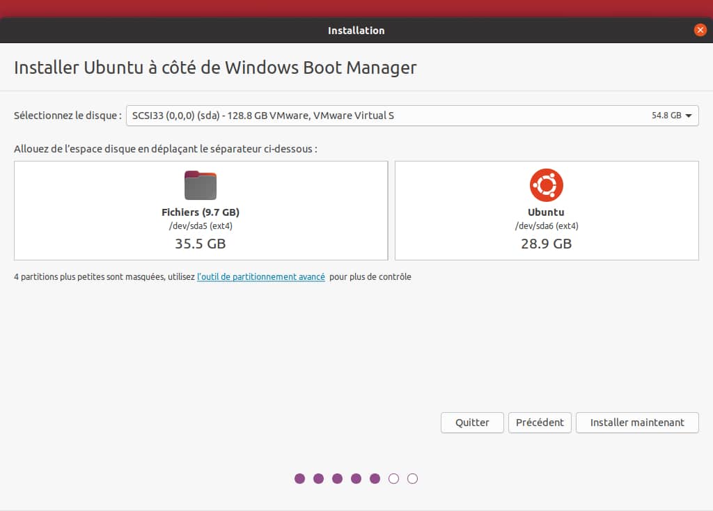The width and height of the screenshot is (713, 511).
Task: Click the first filled progress dot
Action: pyautogui.click(x=299, y=478)
